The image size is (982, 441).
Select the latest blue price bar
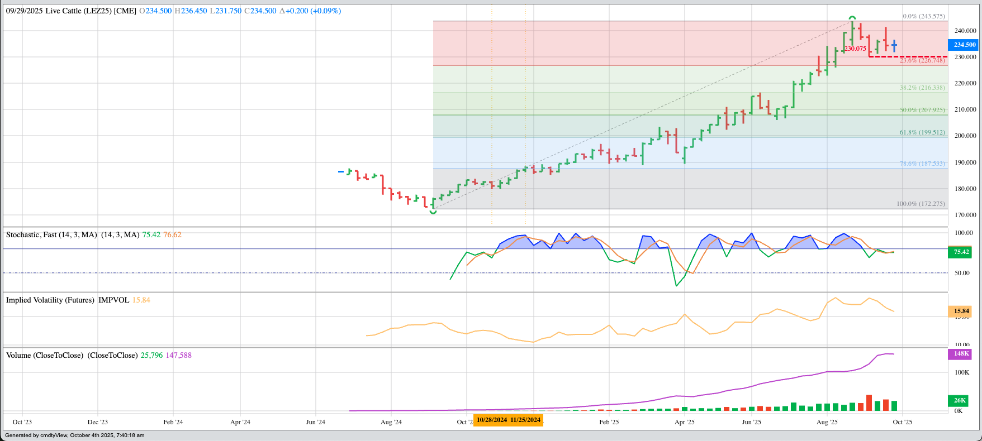coord(894,45)
